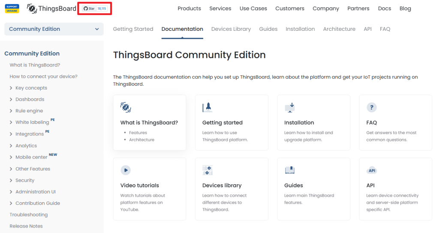Click Architecture link in first card
Screen dimensions: 439x233
tap(141, 140)
